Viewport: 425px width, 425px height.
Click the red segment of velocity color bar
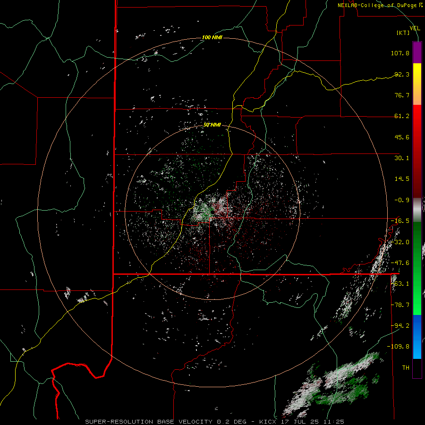[417, 151]
